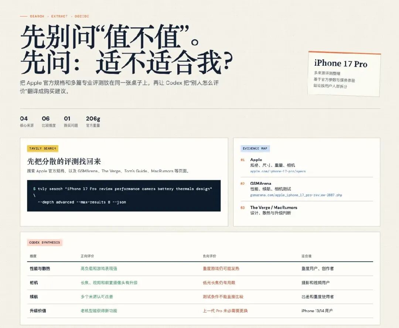The image size is (399, 328).
Task: Select the 续航 row label
Action: pos(34,297)
